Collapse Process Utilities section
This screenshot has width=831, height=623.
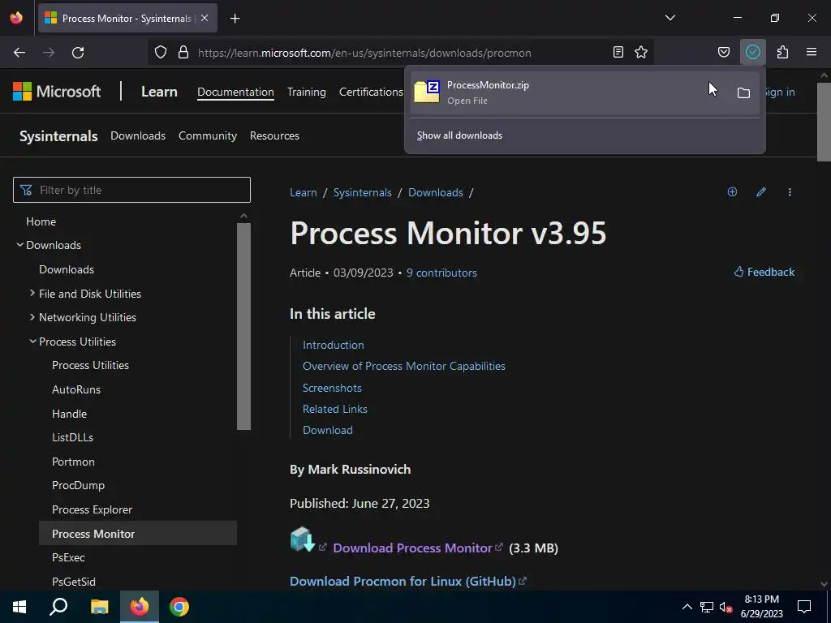pyautogui.click(x=32, y=342)
